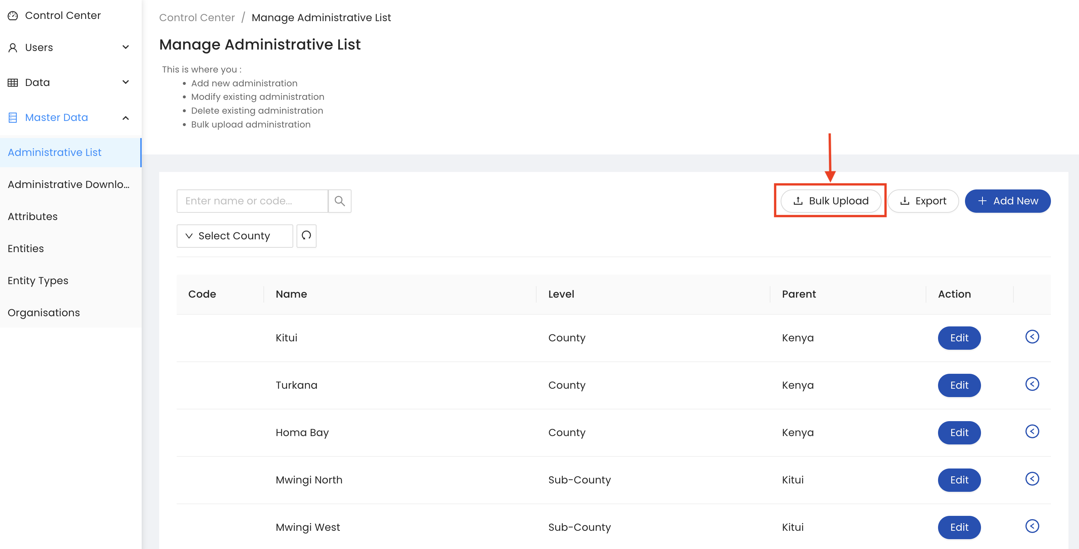
Task: Focus the name or code search field
Action: pos(252,201)
